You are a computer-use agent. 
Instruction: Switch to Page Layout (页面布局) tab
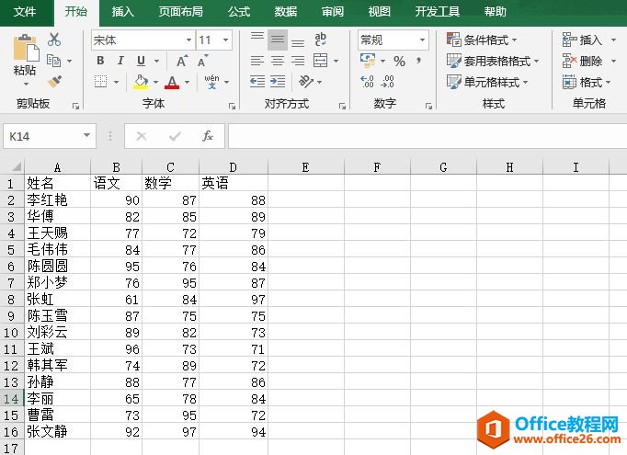(x=181, y=12)
